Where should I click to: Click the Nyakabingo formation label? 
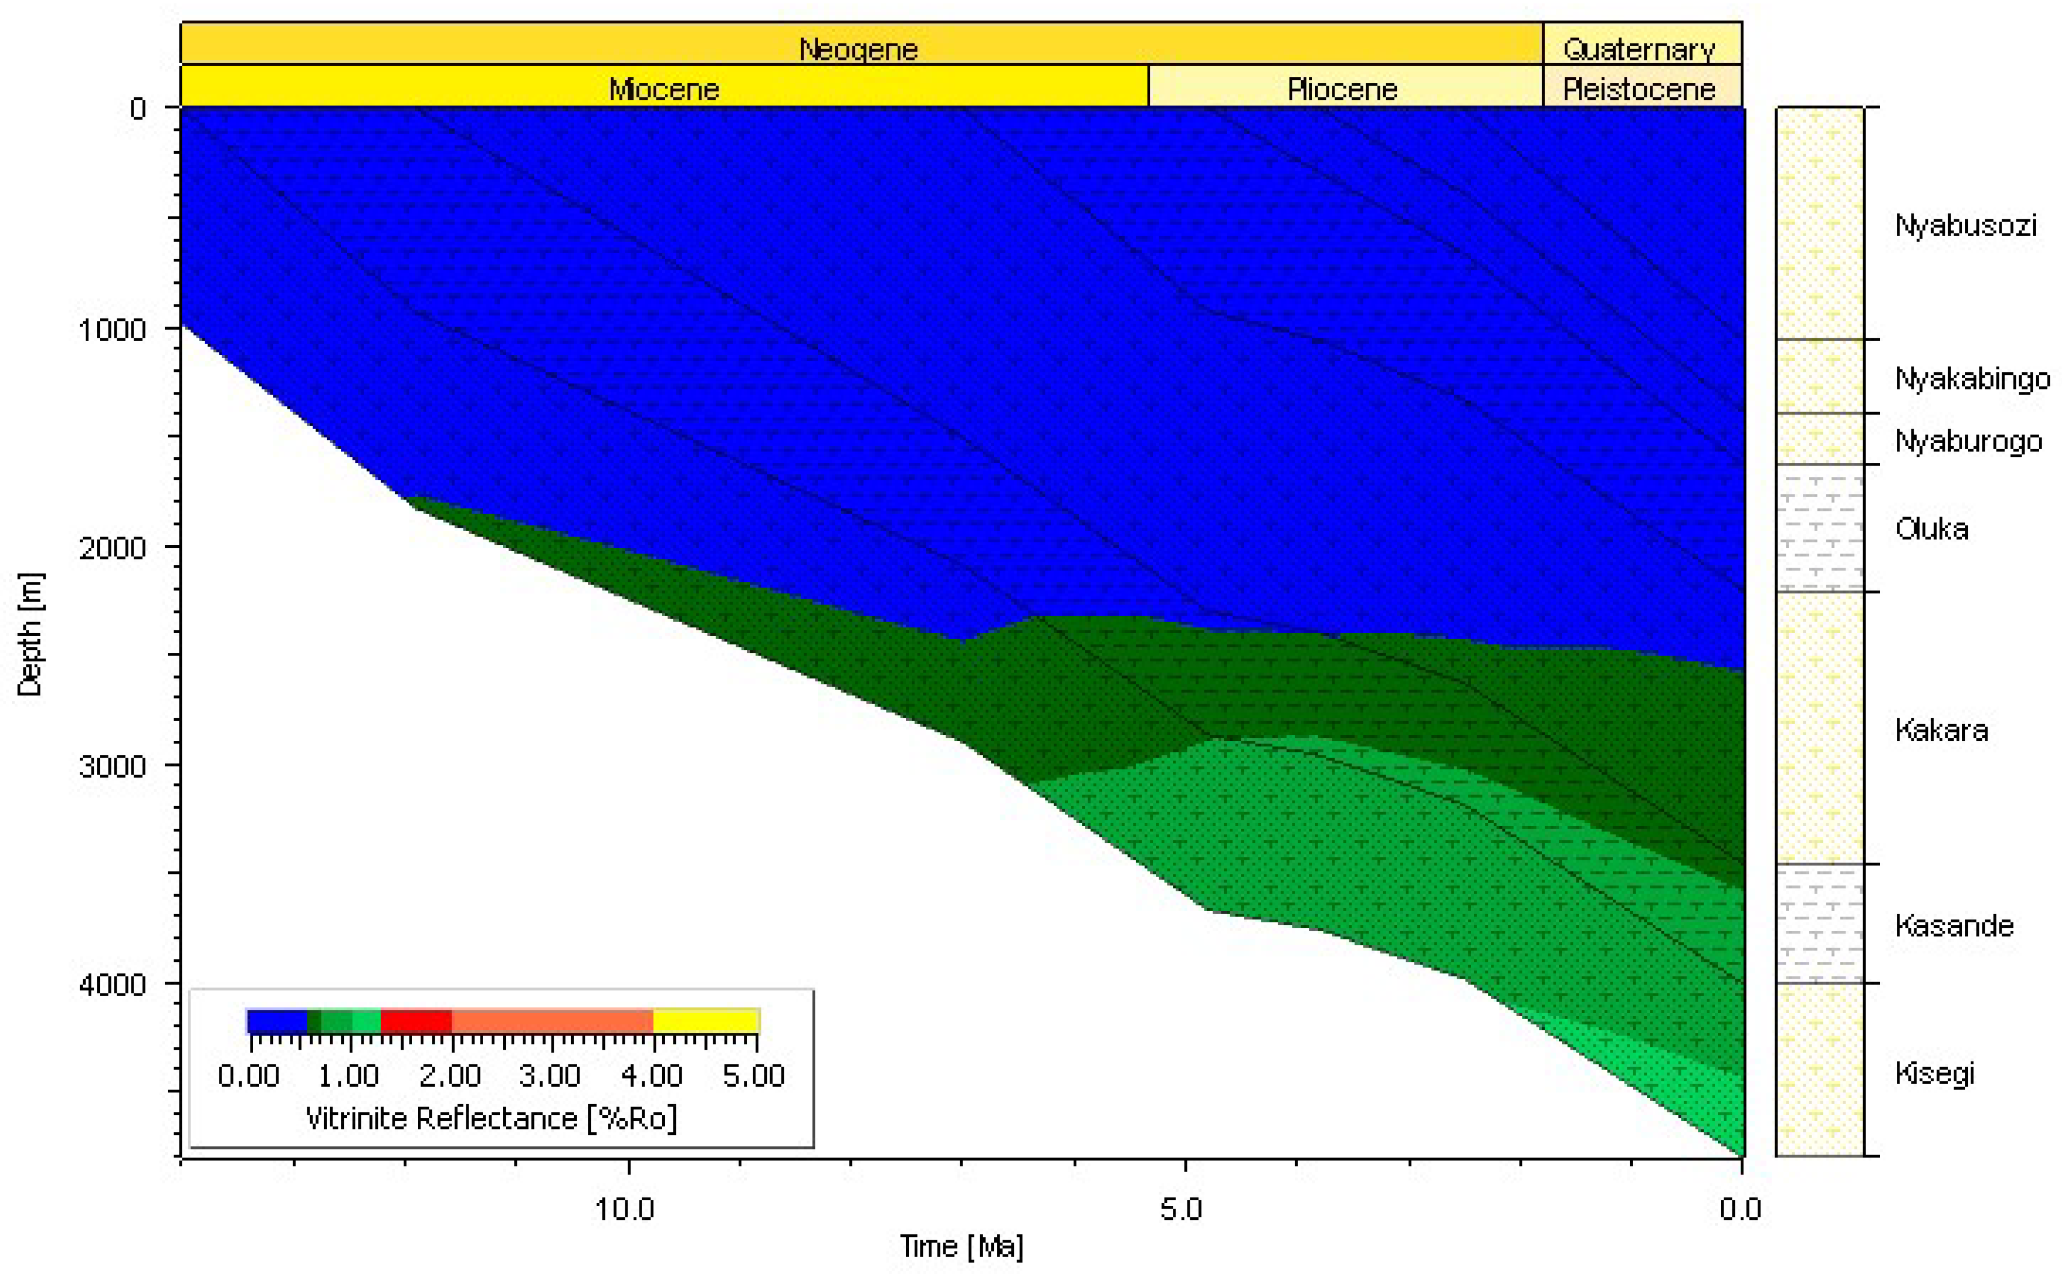click(1972, 378)
